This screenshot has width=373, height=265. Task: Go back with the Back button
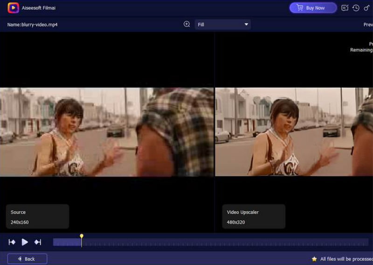click(27, 258)
